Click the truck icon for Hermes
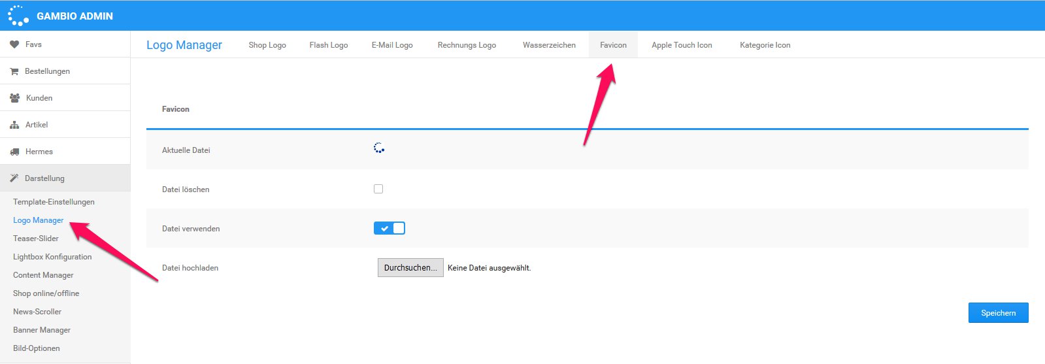This screenshot has width=1045, height=364. point(14,152)
